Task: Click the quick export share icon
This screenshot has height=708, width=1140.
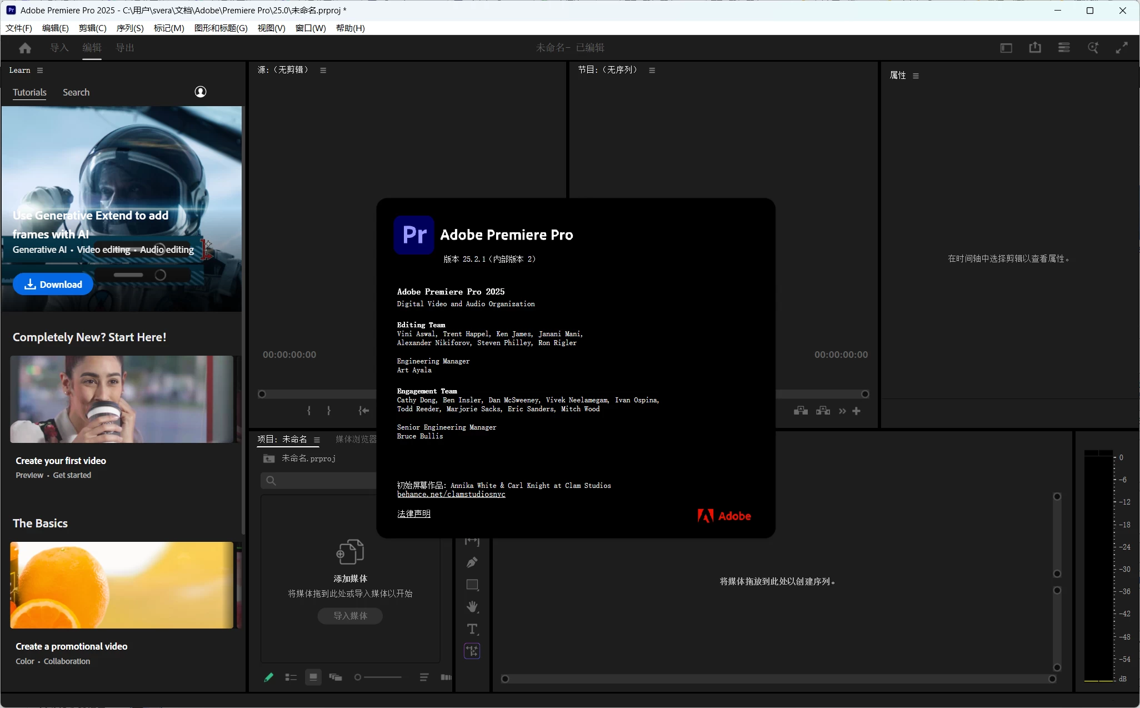Action: (x=1034, y=48)
